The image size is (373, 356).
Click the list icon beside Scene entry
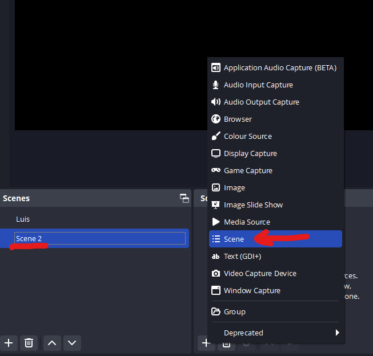click(216, 239)
